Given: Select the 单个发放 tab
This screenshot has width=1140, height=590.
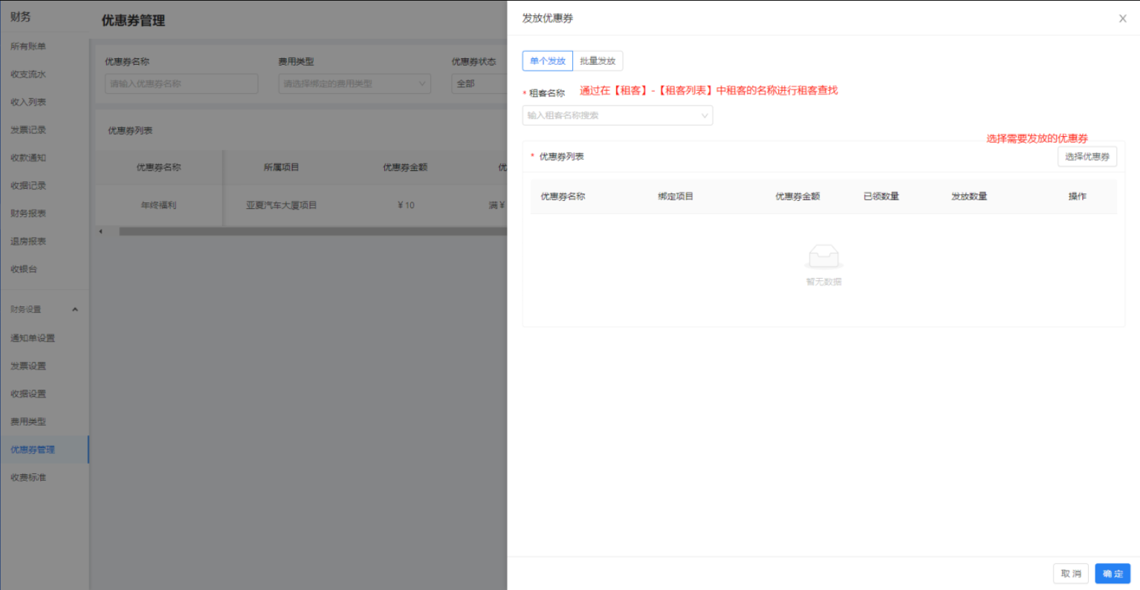Looking at the screenshot, I should (x=547, y=61).
